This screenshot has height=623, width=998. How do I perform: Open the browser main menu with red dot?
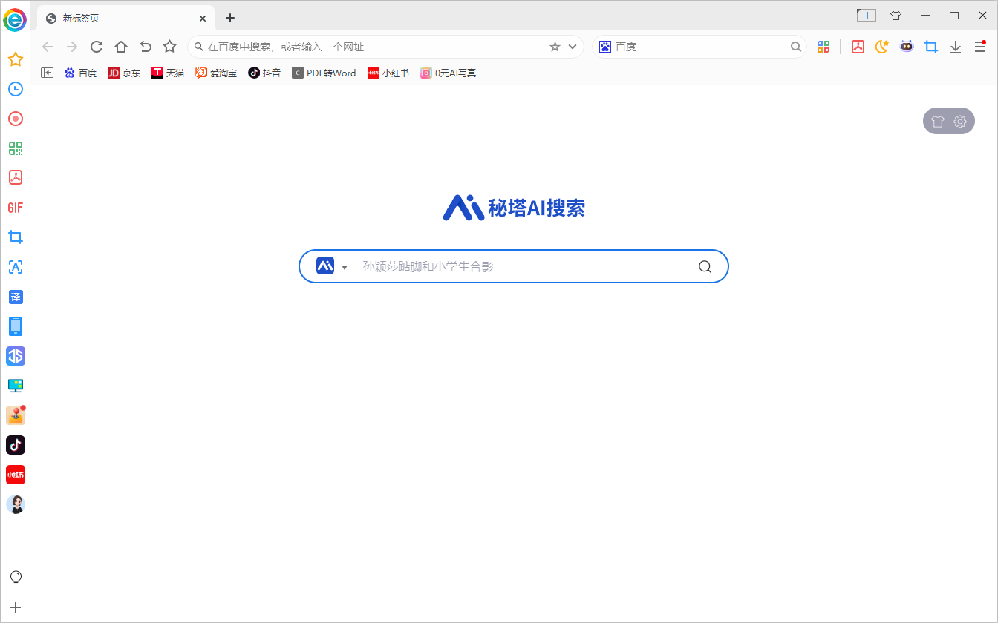tap(980, 46)
